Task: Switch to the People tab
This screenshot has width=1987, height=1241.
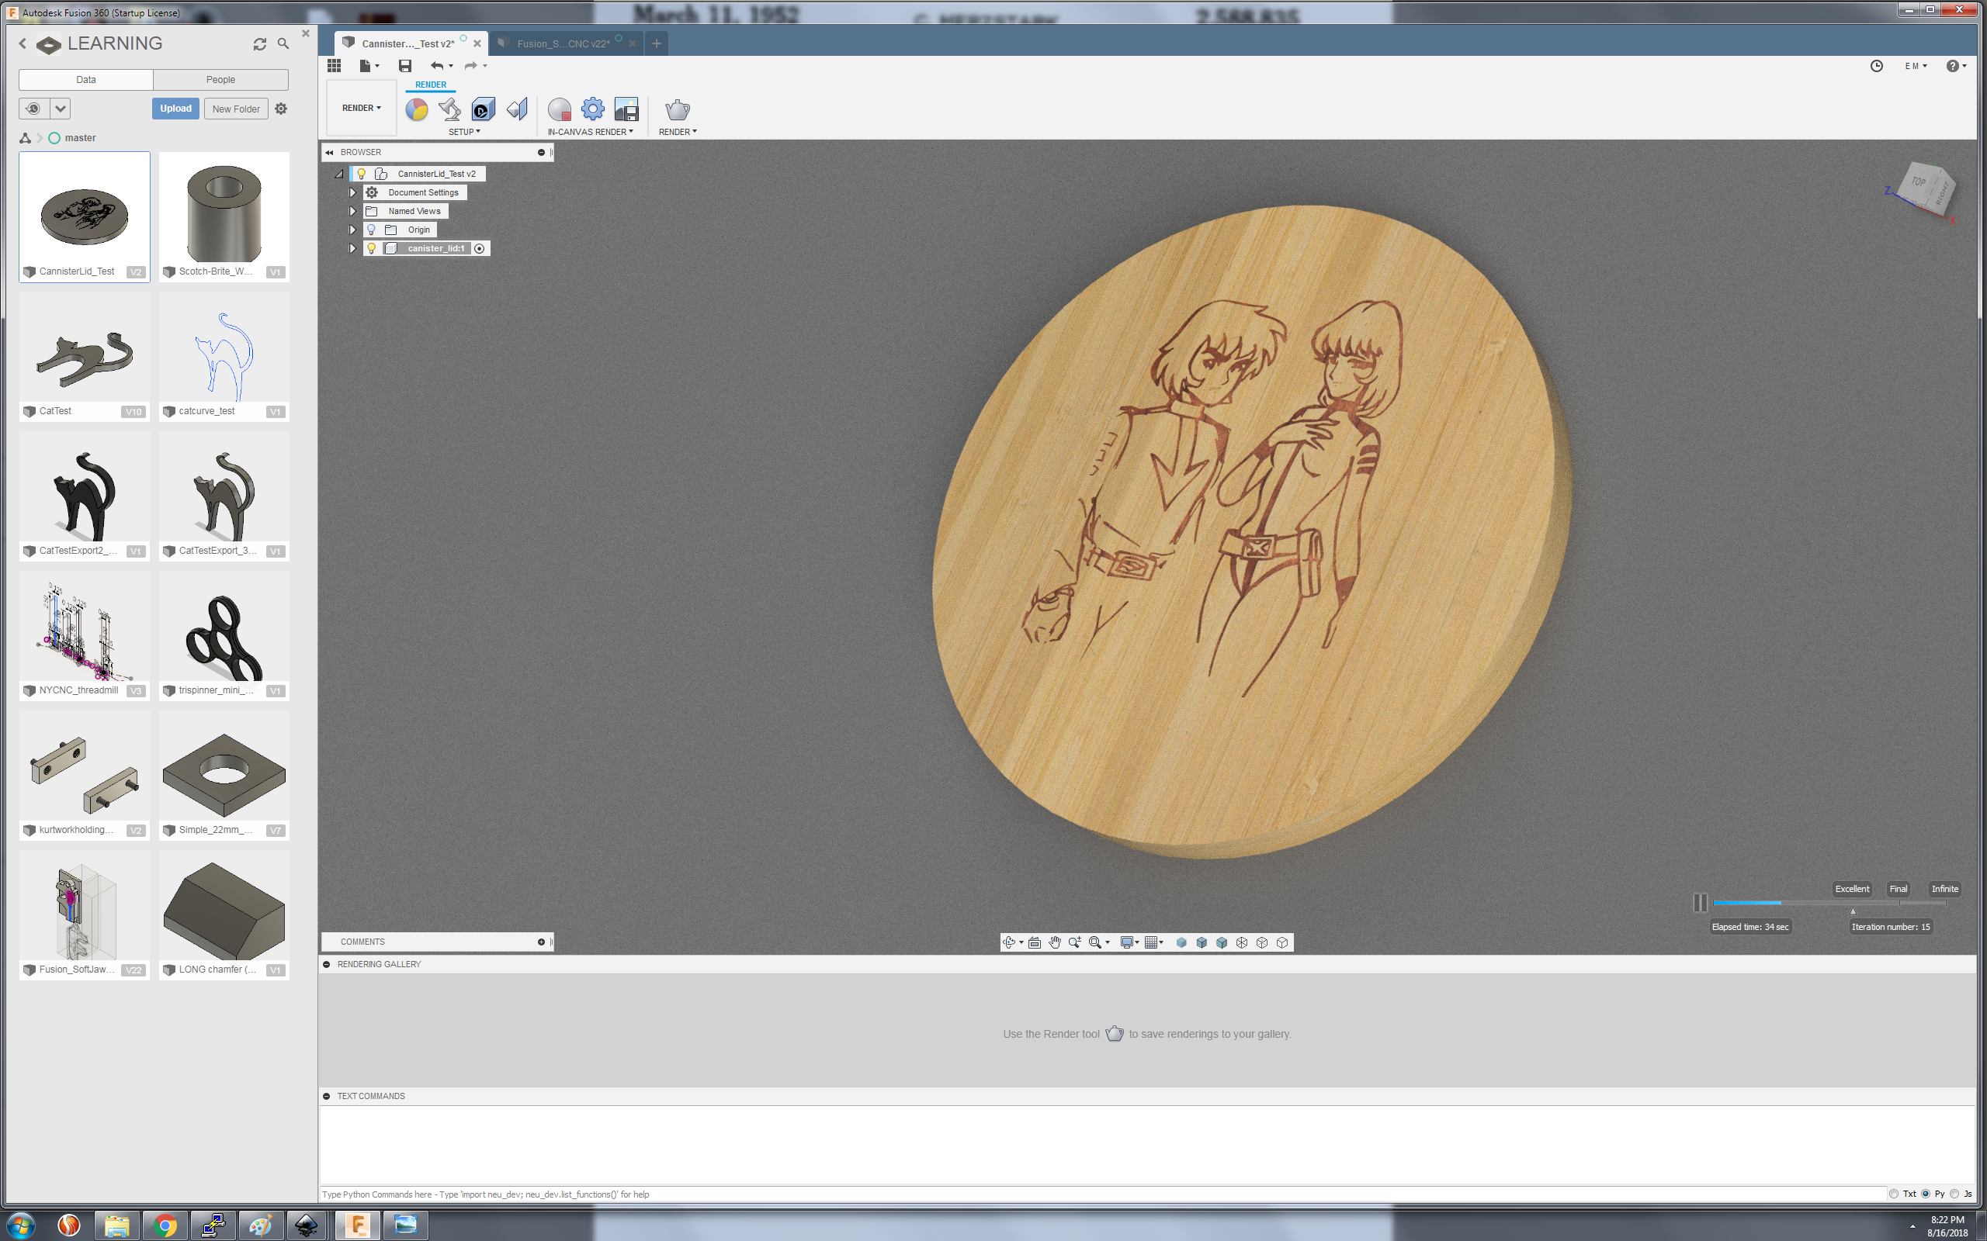Action: click(x=220, y=80)
